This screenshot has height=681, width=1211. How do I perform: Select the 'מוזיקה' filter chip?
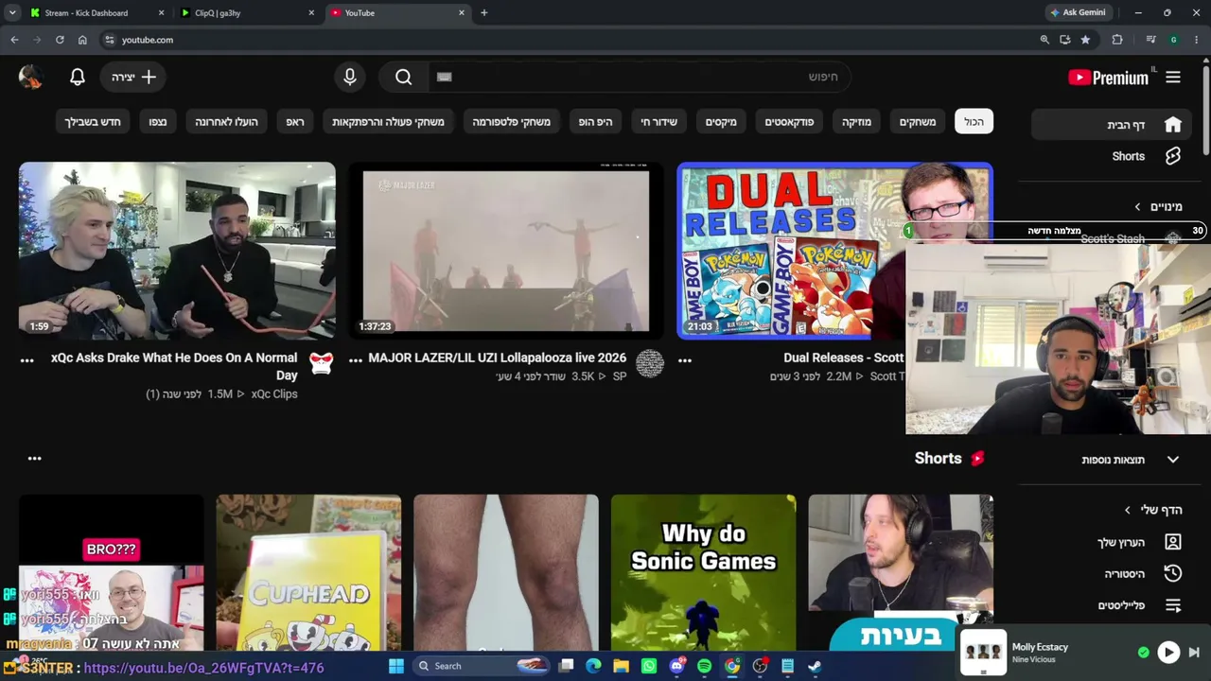[856, 122]
